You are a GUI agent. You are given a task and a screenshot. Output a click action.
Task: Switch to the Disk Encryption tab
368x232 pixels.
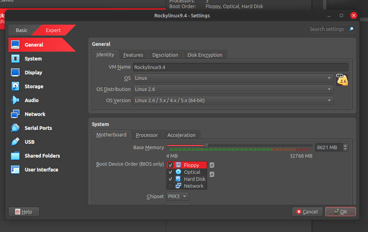point(205,55)
